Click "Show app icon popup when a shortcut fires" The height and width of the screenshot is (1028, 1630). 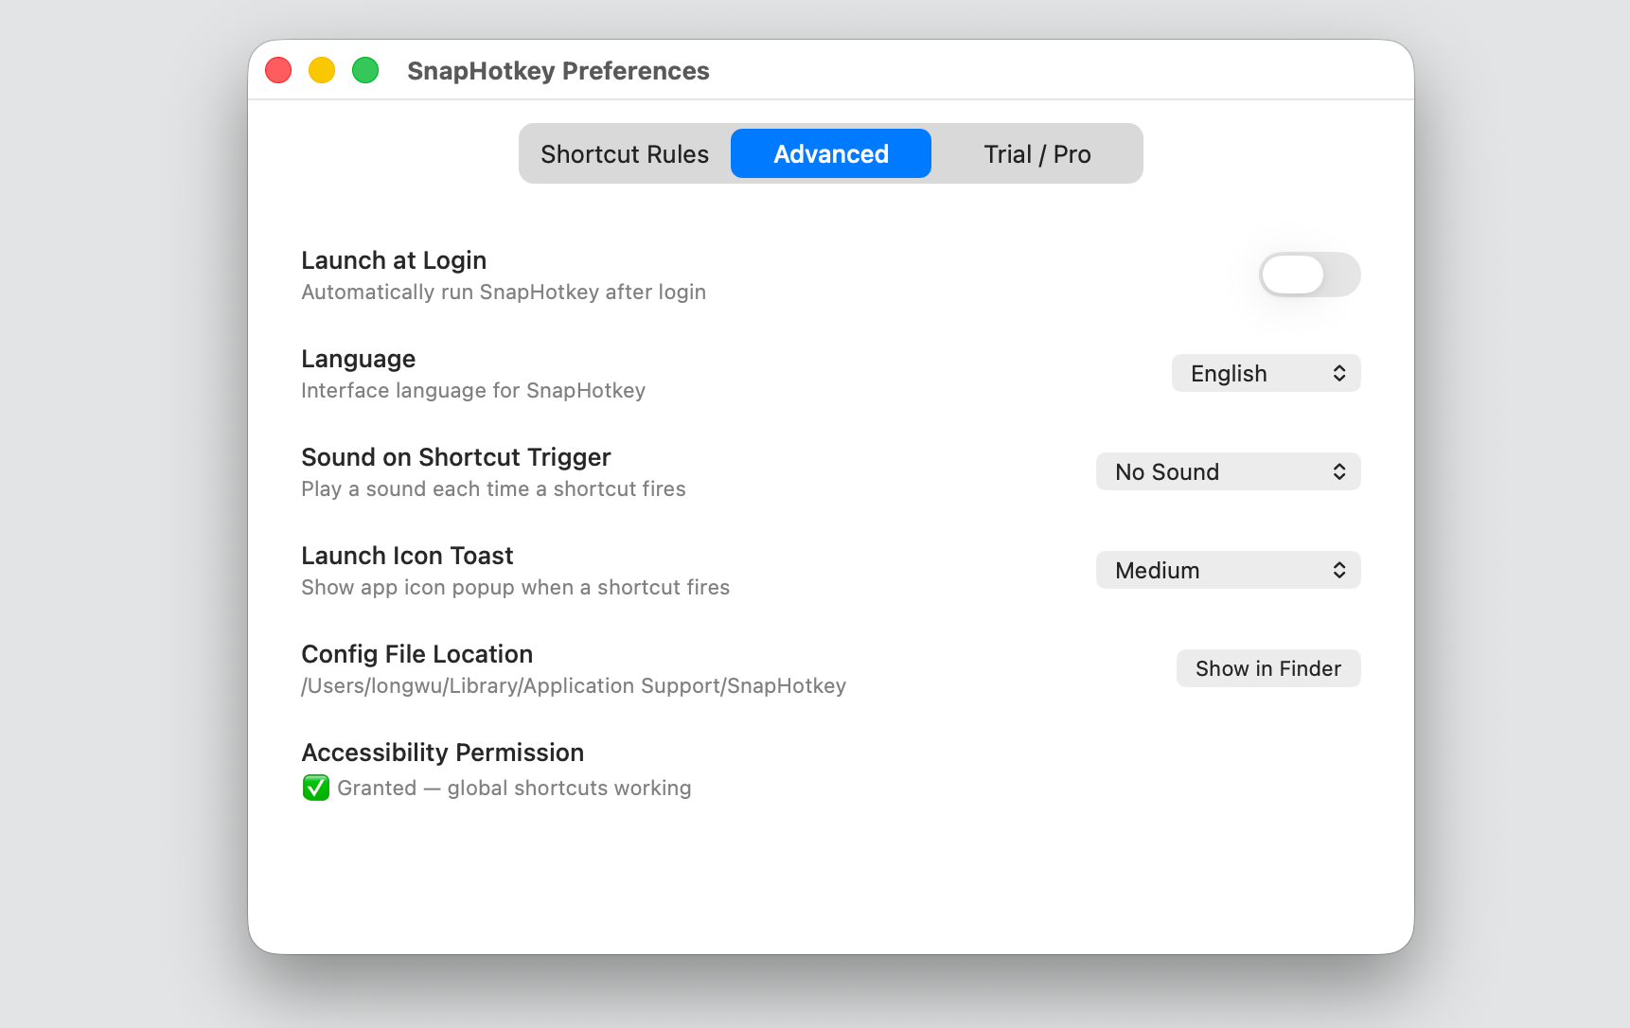(x=516, y=587)
